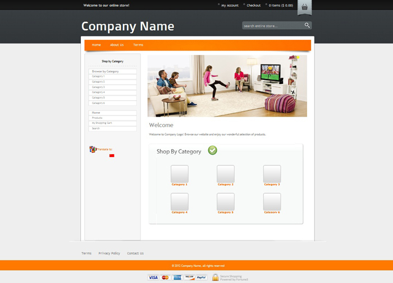This screenshot has width=393, height=283.
Task: Click the Translate flags icon
Action: (93, 149)
